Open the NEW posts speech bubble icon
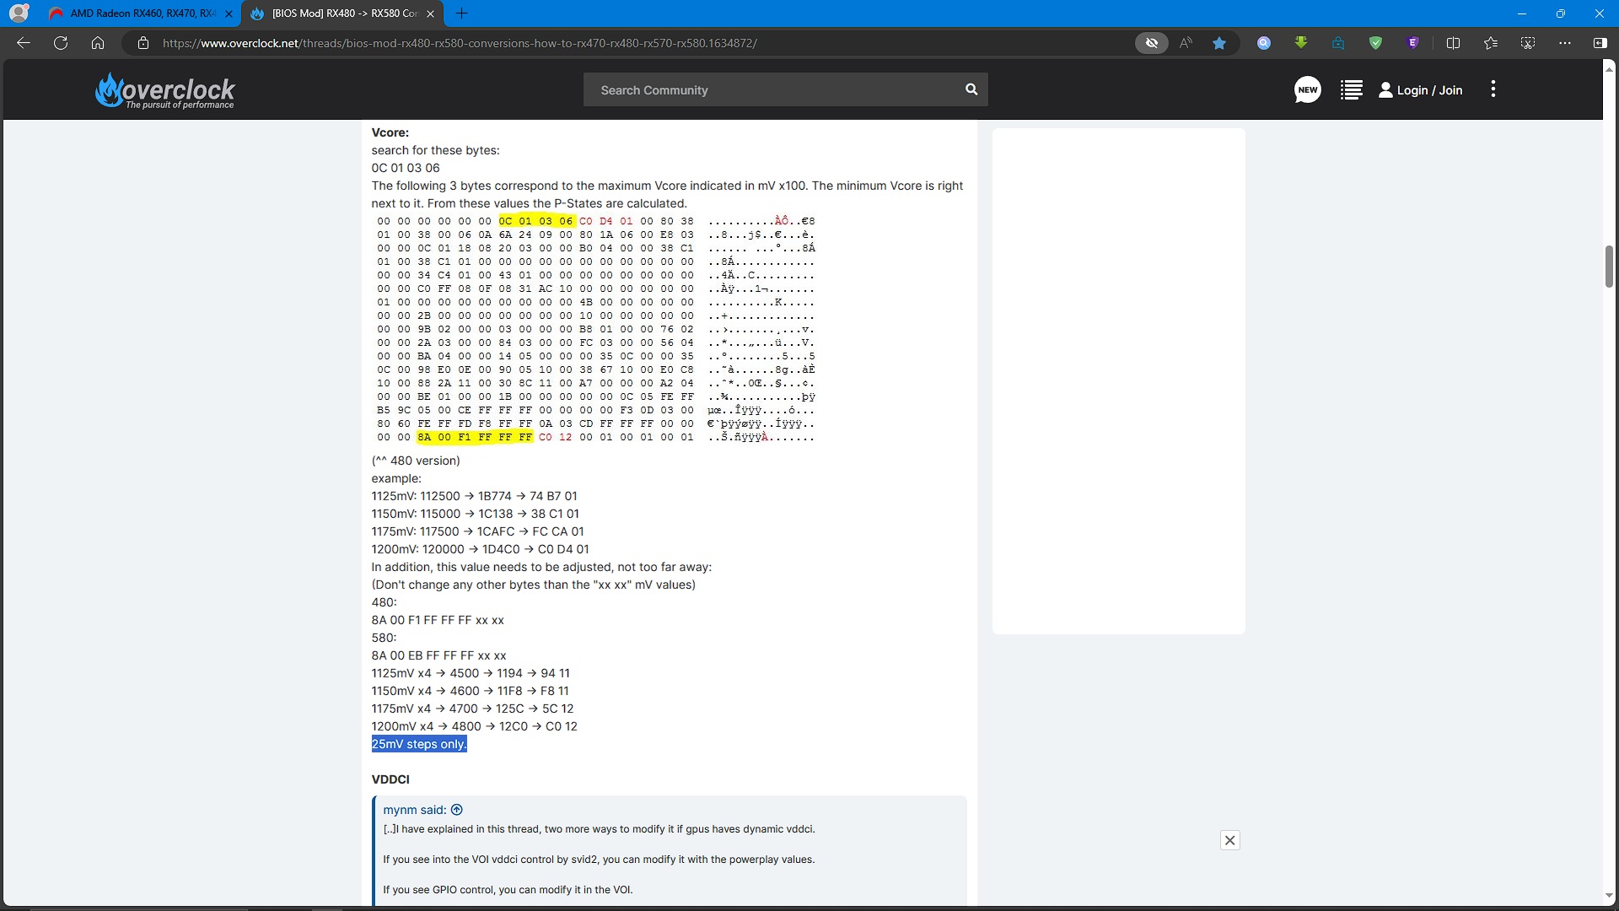This screenshot has width=1619, height=911. tap(1307, 89)
